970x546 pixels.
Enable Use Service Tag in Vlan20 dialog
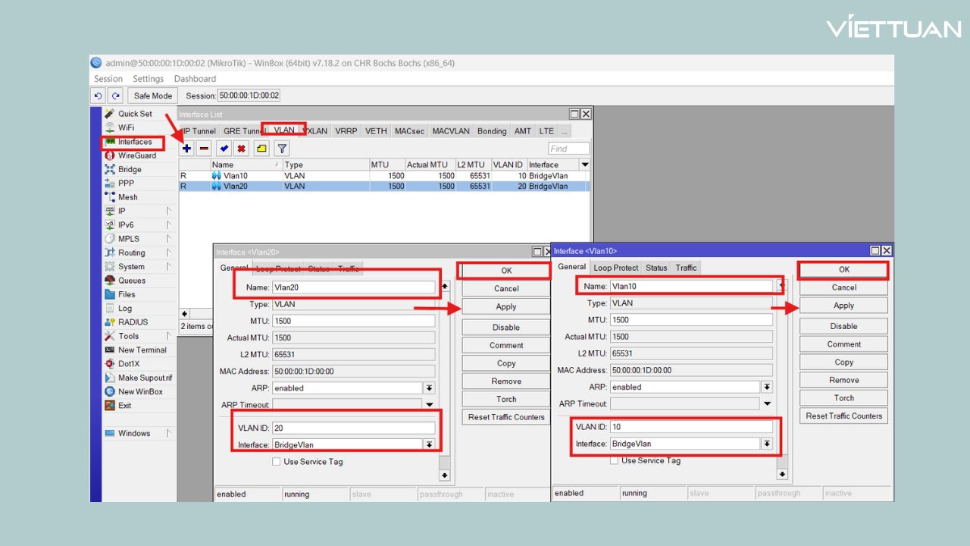277,462
